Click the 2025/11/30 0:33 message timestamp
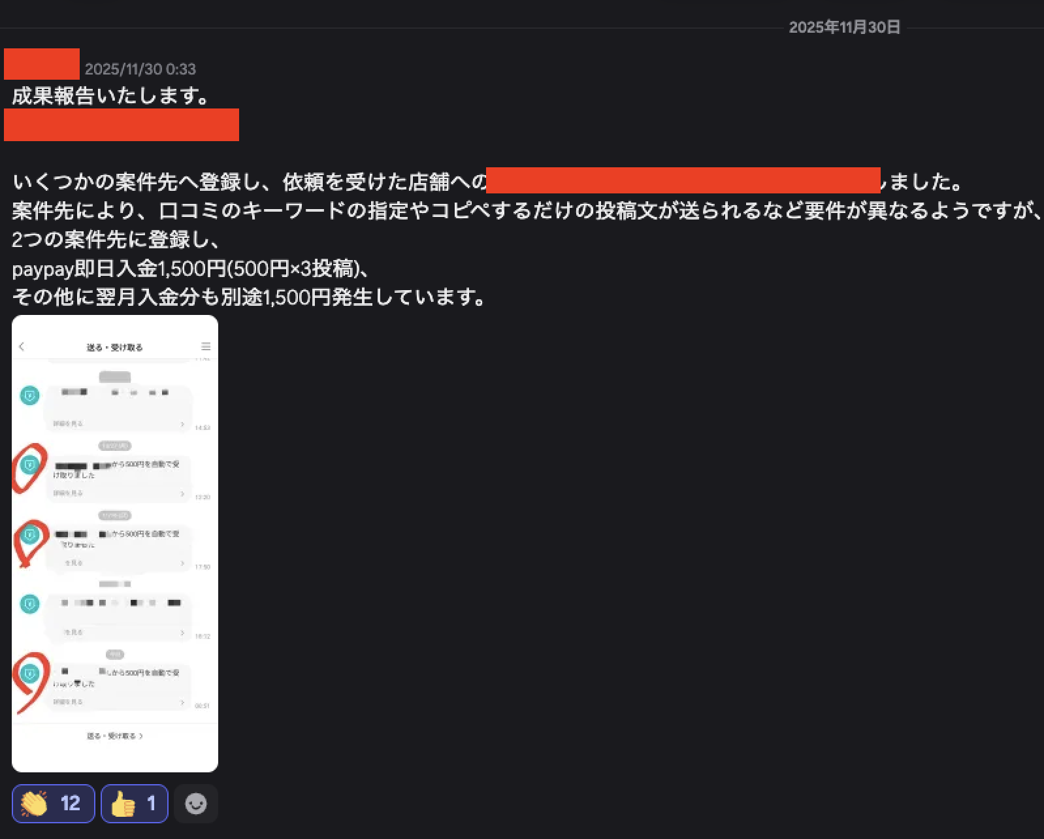 point(140,69)
